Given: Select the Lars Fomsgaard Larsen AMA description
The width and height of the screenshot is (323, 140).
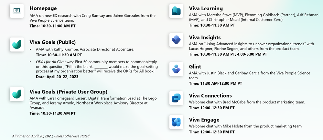Looking at the screenshot, I should click(93, 103).
